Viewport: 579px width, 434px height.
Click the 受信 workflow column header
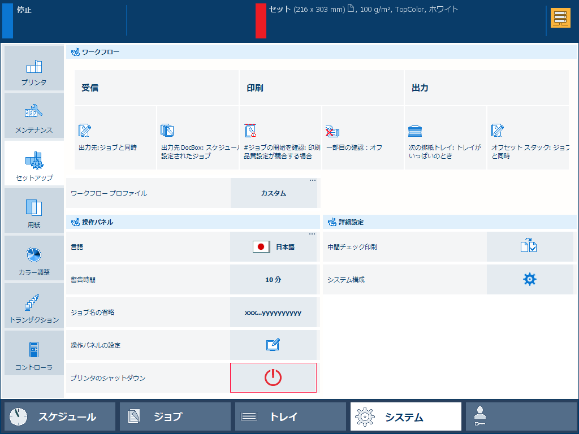[157, 88]
